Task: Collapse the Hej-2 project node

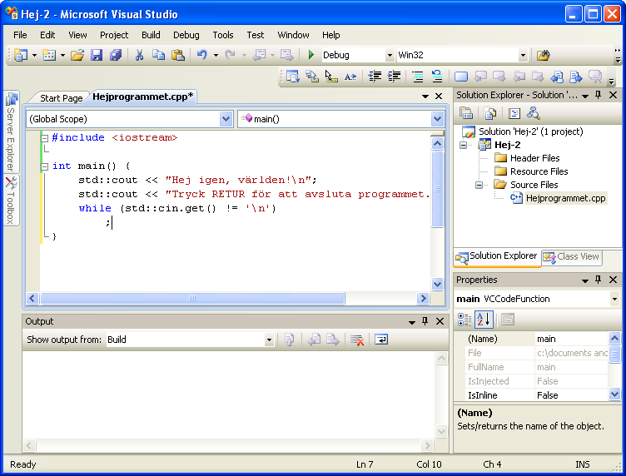Action: click(463, 145)
